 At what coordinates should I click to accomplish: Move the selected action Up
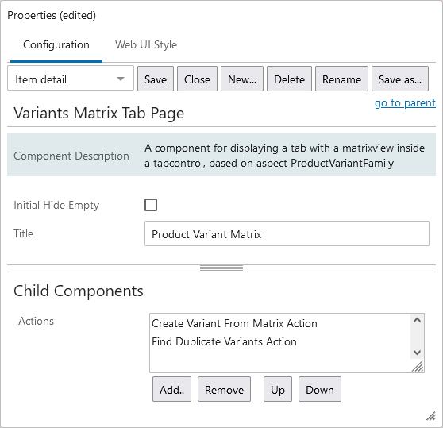tap(278, 389)
